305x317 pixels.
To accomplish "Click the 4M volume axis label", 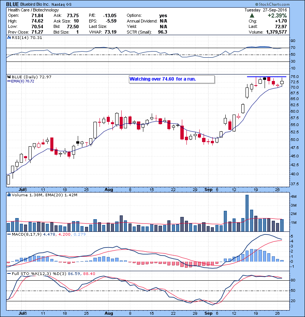I will pos(294,197).
